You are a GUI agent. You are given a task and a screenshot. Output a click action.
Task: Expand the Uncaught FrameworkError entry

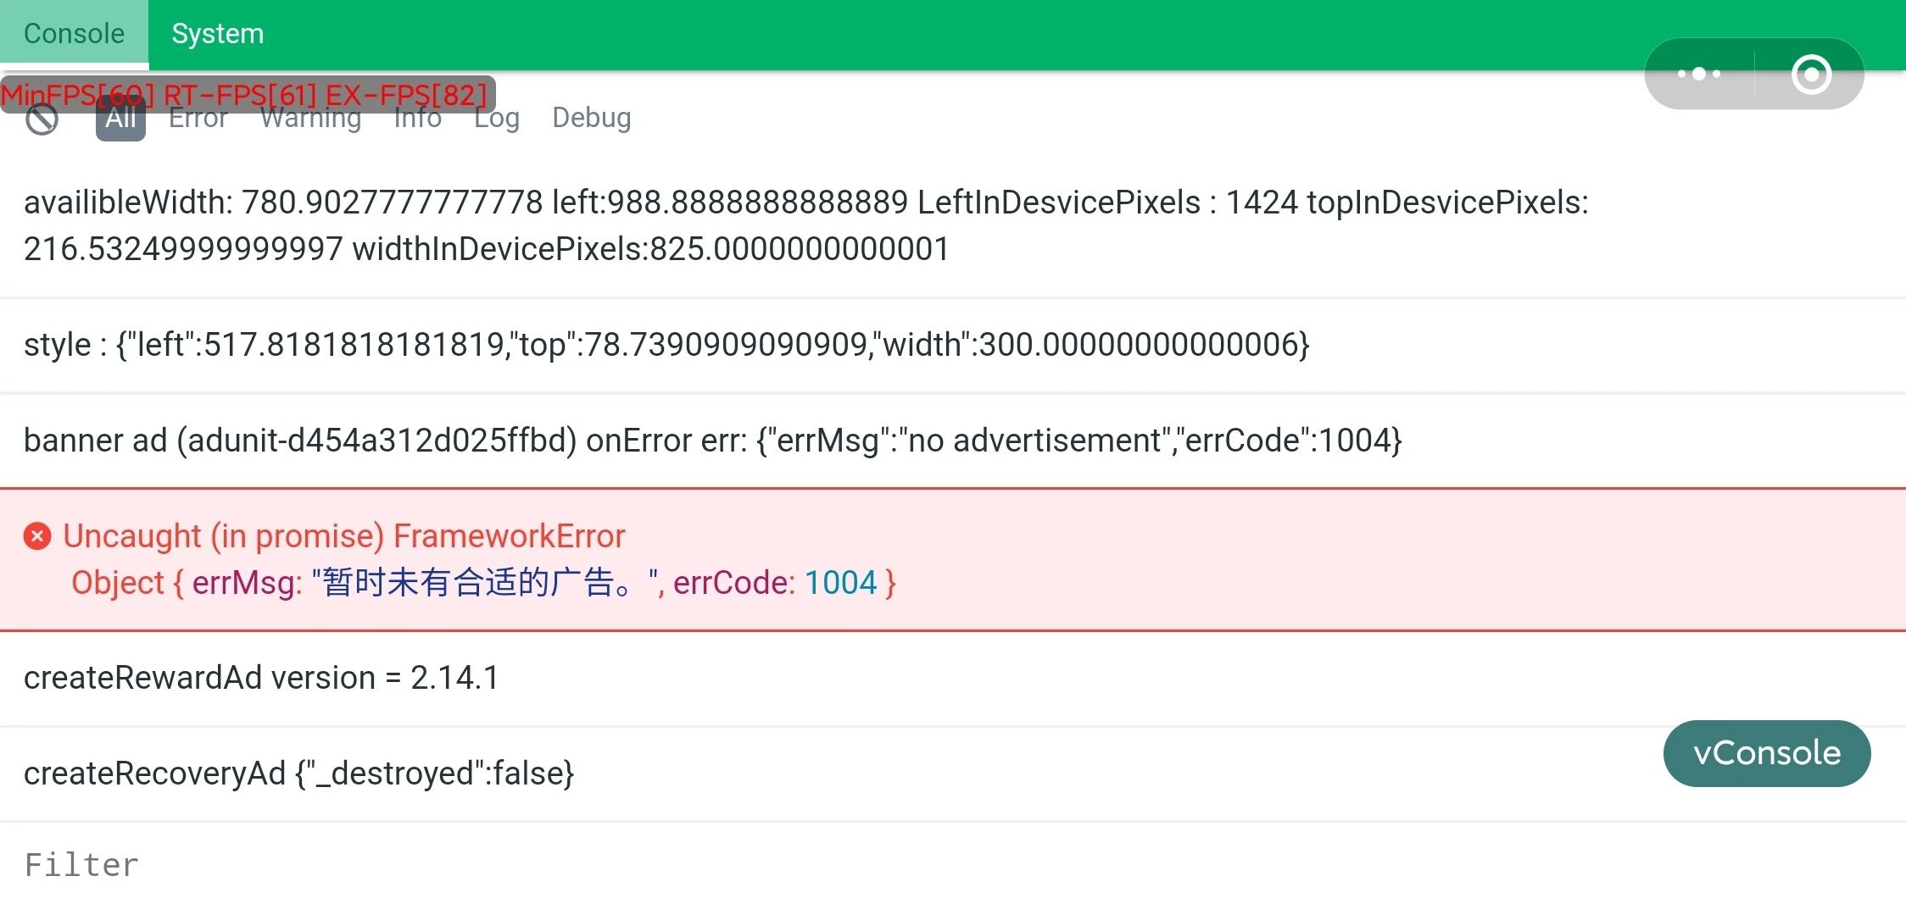click(343, 536)
